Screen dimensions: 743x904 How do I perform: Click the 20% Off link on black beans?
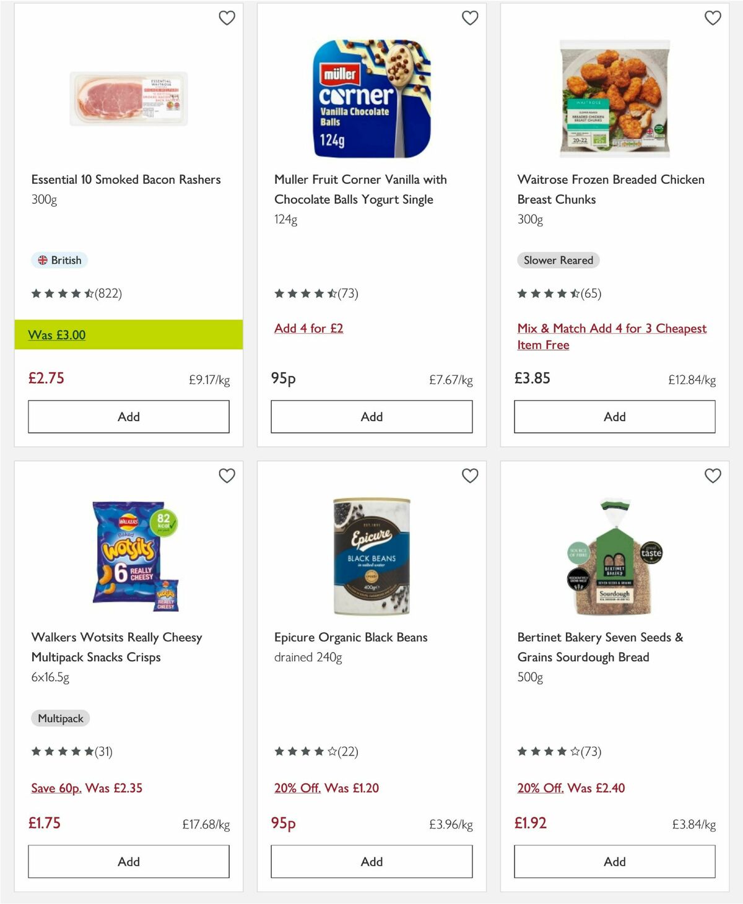point(297,788)
